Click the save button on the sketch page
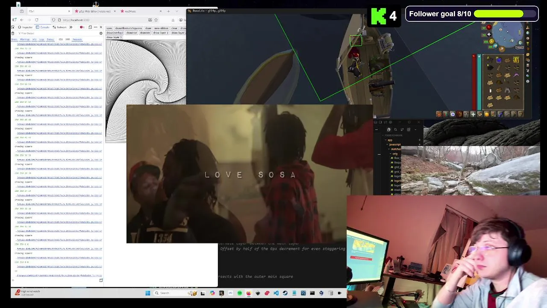The width and height of the screenshot is (547, 308). [109, 28]
